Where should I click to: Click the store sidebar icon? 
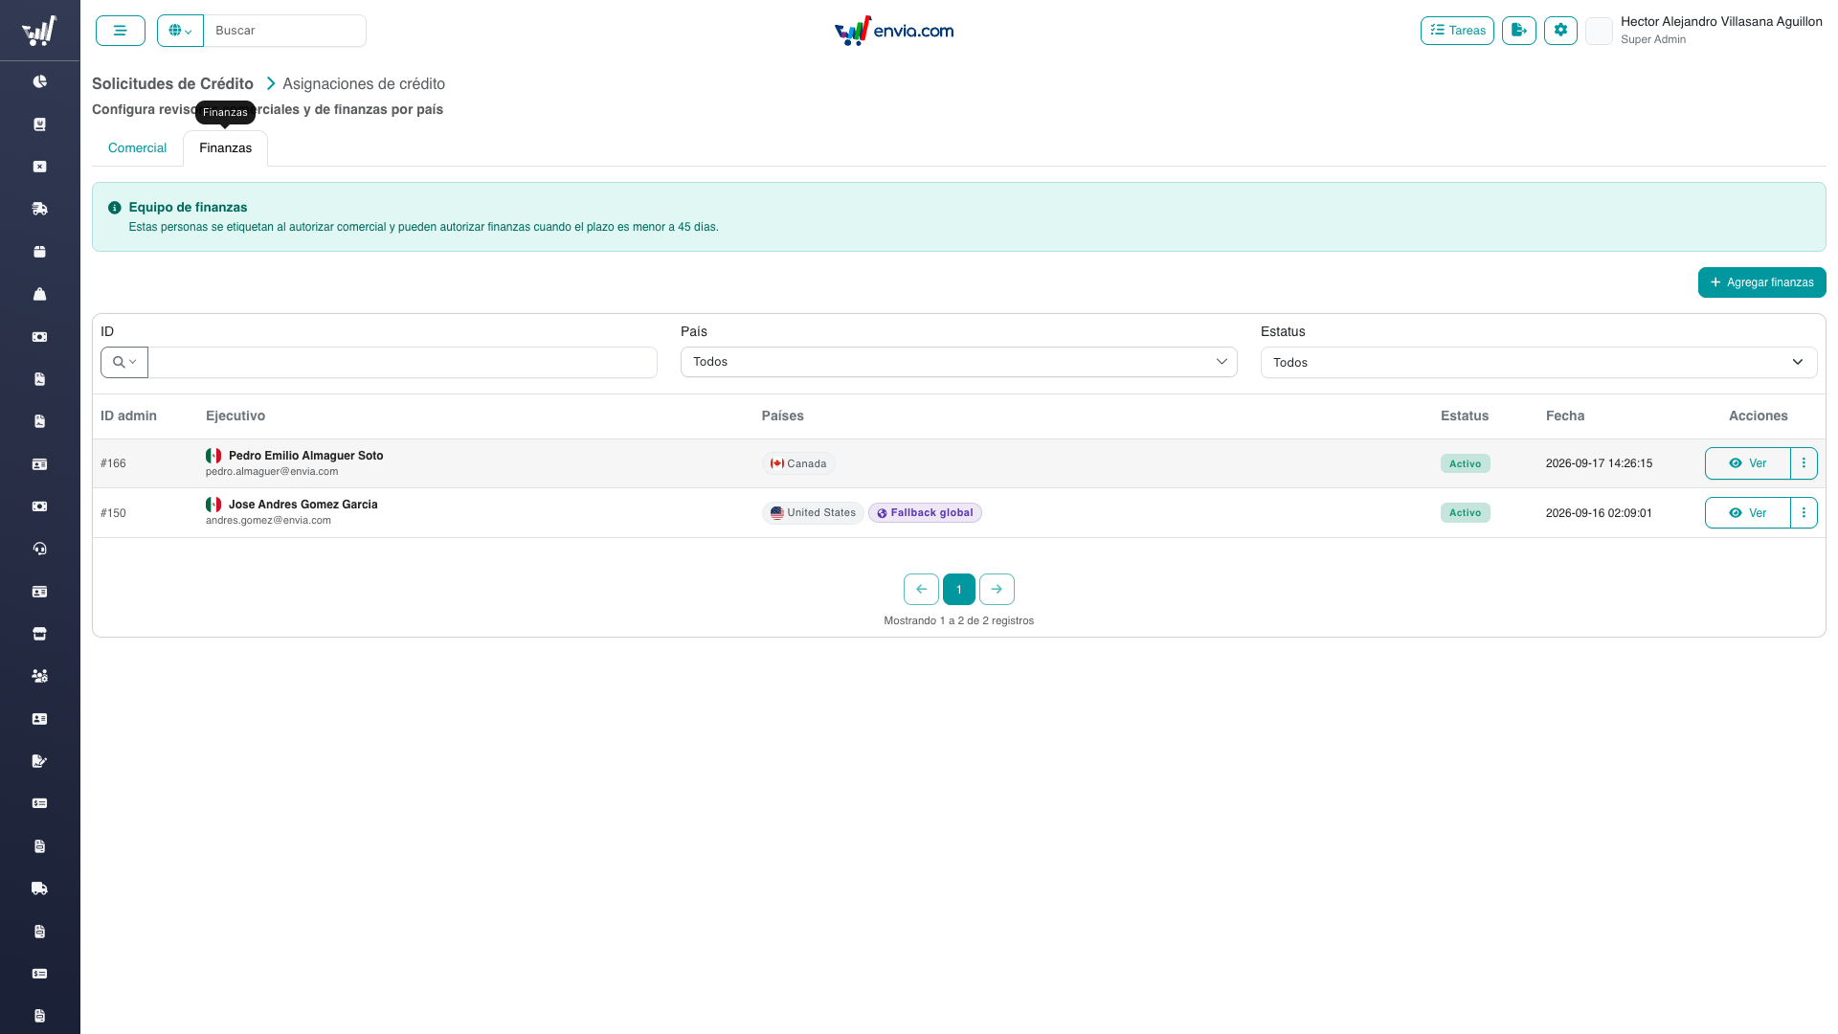tap(39, 634)
